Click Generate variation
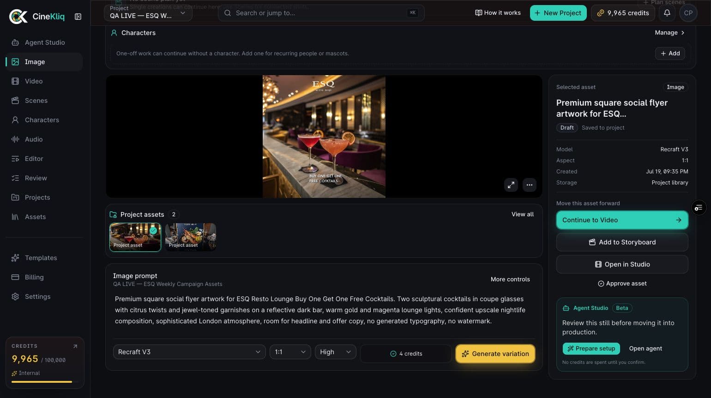711x398 pixels. pos(495,354)
